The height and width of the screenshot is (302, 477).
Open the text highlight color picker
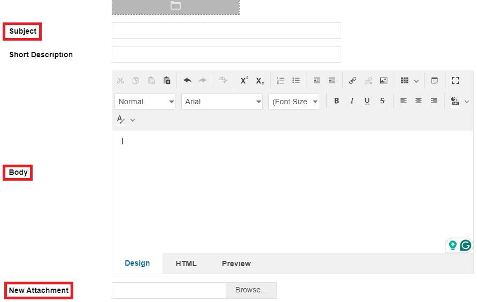click(456, 101)
